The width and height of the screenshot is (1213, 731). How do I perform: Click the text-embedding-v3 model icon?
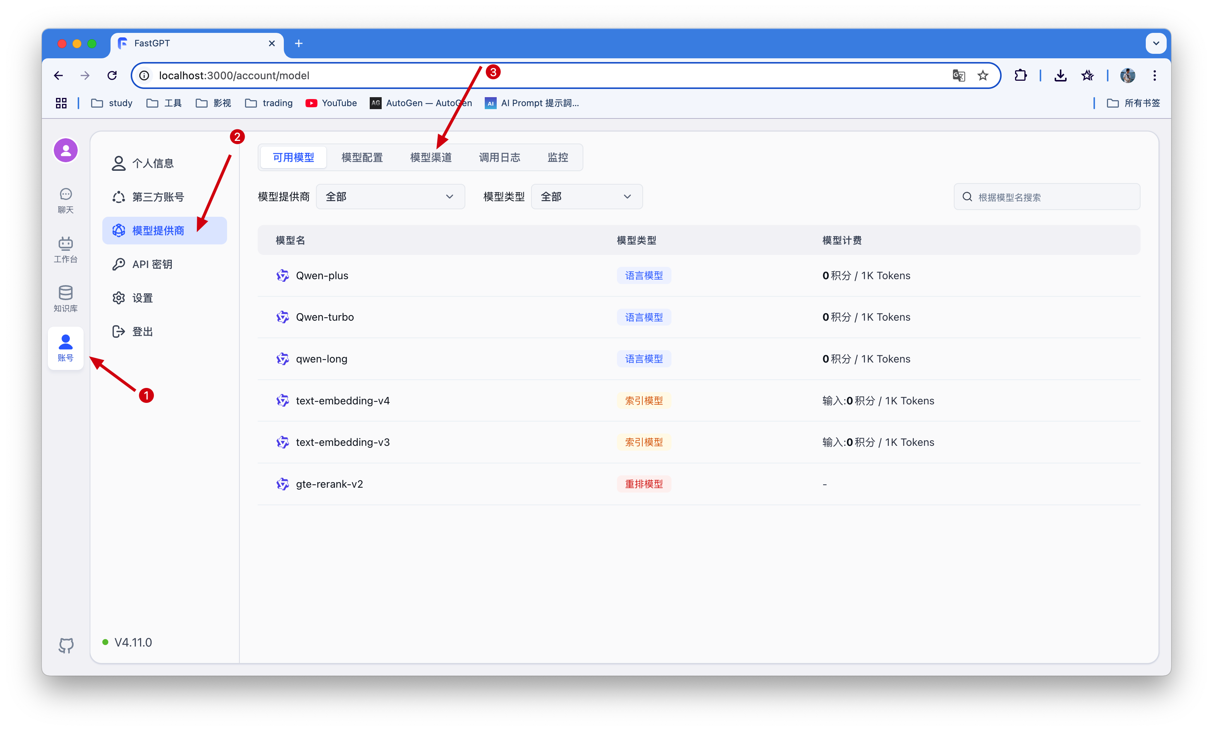tap(282, 442)
